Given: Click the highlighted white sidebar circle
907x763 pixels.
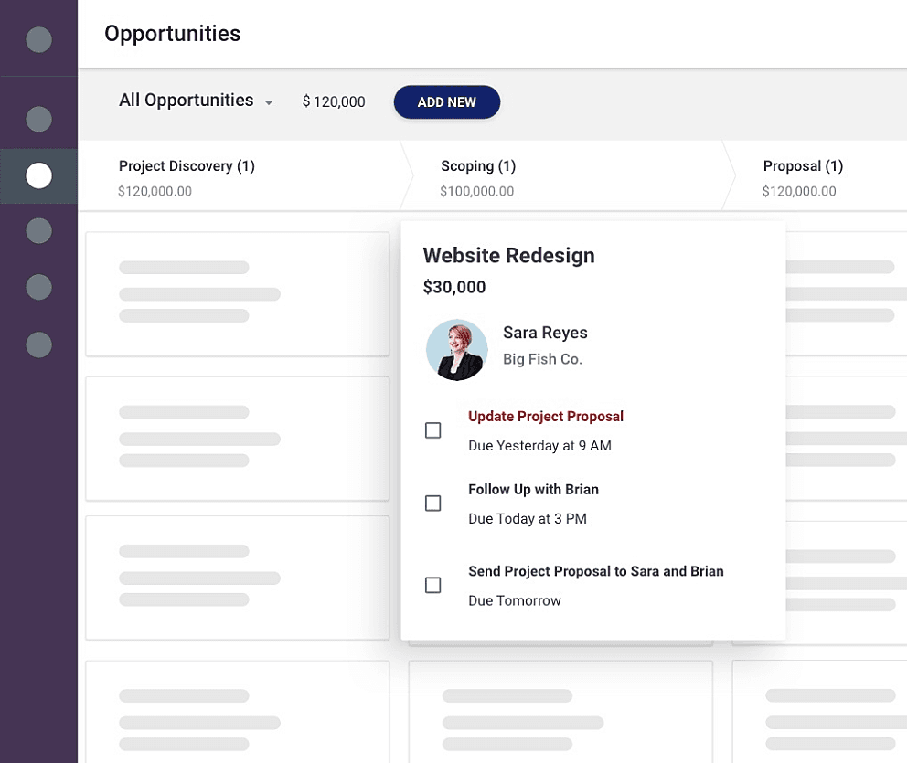Looking at the screenshot, I should pos(38,175).
